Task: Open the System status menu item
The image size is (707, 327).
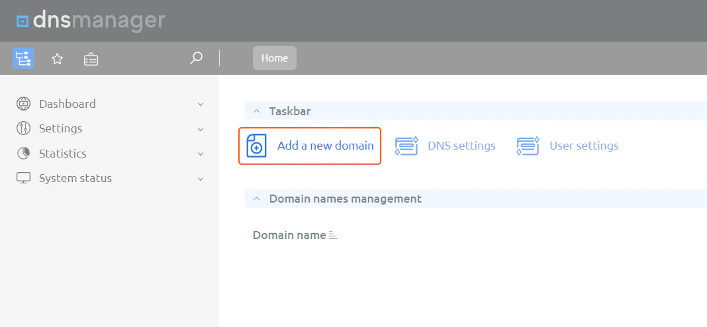Action: 75,178
